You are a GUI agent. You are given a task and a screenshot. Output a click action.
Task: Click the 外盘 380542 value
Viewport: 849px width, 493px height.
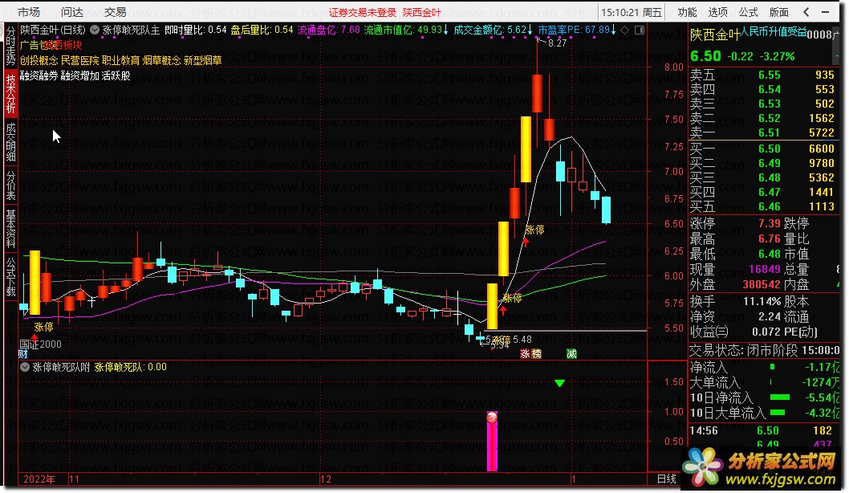click(x=762, y=284)
